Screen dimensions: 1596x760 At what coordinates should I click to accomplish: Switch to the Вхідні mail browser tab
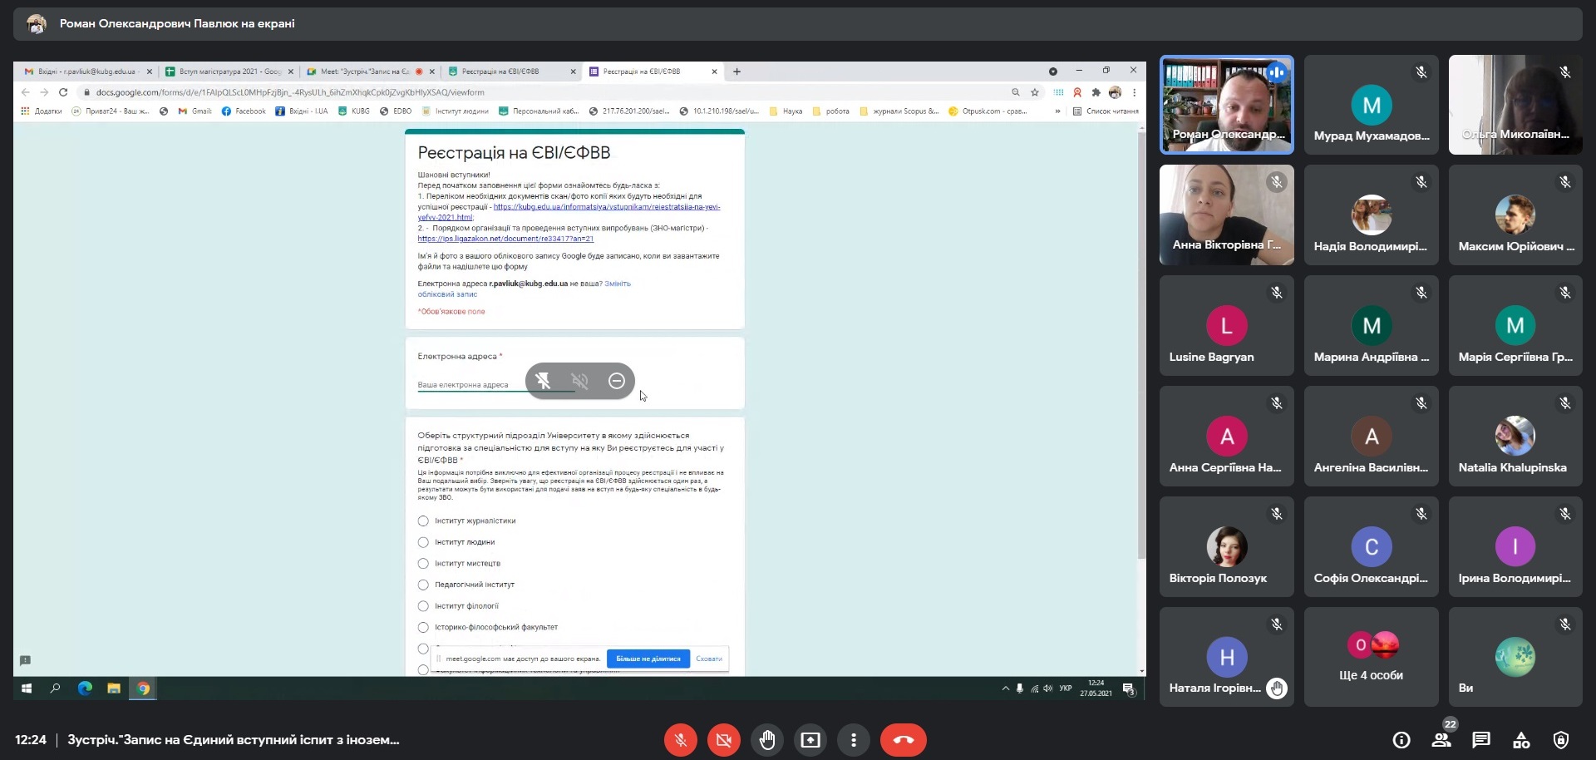pyautogui.click(x=85, y=72)
